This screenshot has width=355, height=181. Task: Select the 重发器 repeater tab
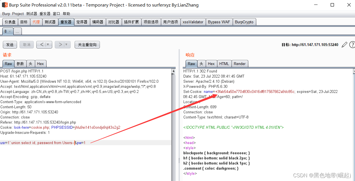click(x=66, y=22)
